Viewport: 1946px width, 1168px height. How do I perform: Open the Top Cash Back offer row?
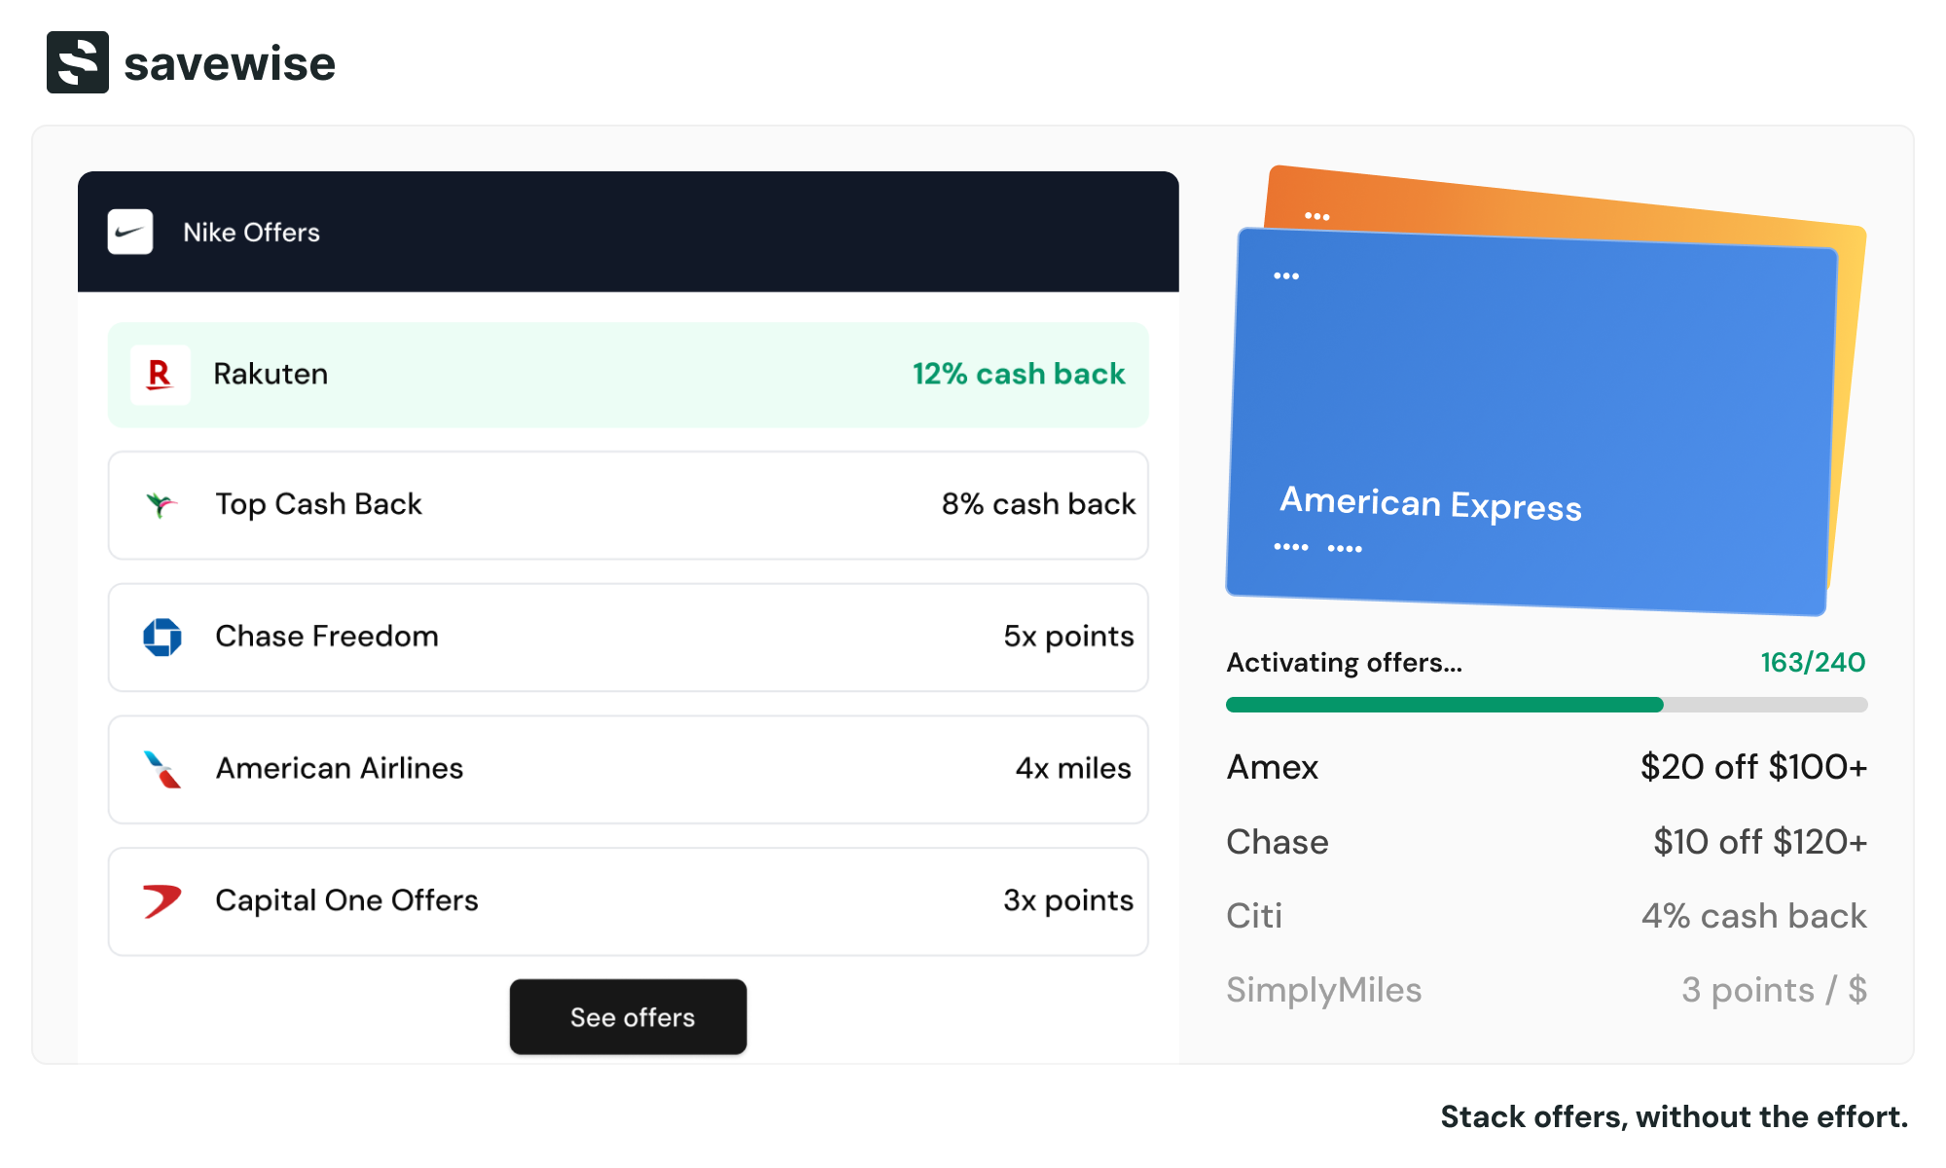pyautogui.click(x=628, y=505)
